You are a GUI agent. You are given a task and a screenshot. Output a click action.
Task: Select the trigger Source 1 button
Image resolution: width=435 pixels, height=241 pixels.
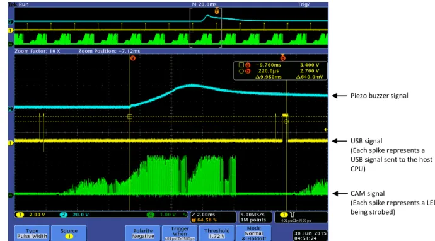click(69, 233)
